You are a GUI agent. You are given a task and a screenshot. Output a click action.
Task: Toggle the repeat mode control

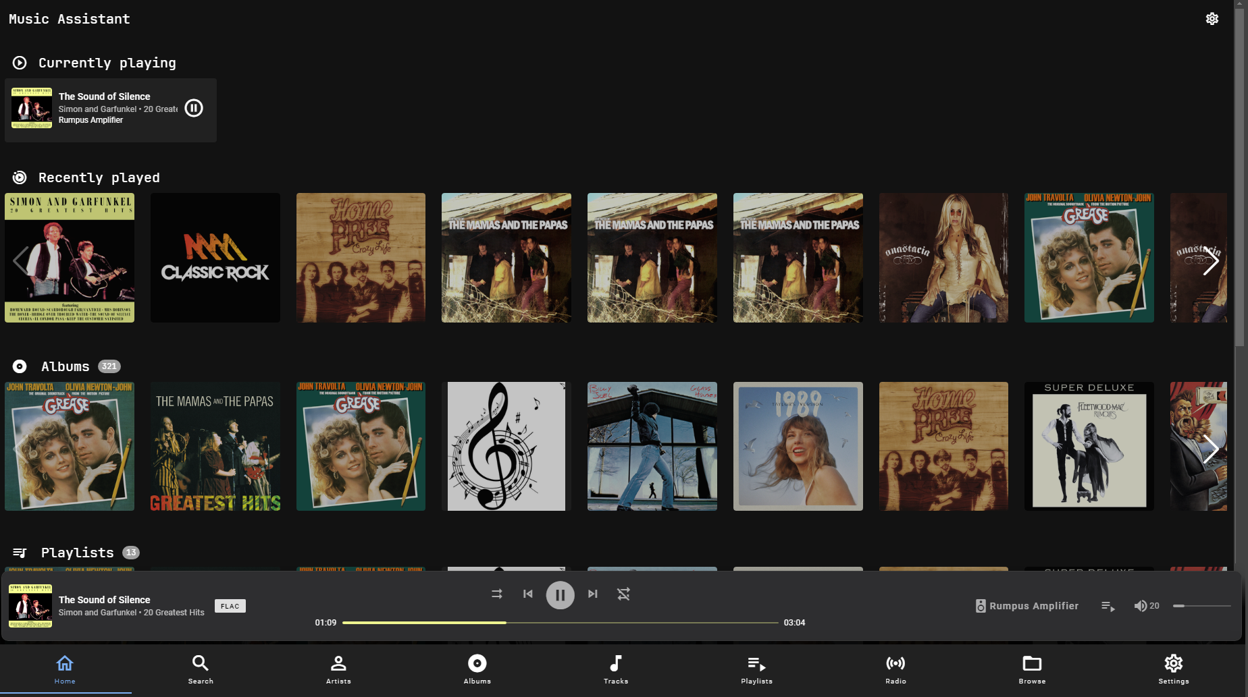496,594
